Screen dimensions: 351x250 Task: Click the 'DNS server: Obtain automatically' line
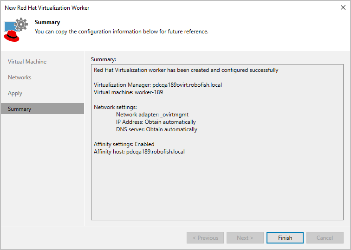(x=157, y=129)
